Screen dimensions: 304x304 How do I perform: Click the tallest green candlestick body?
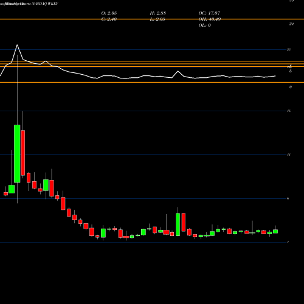(17, 154)
